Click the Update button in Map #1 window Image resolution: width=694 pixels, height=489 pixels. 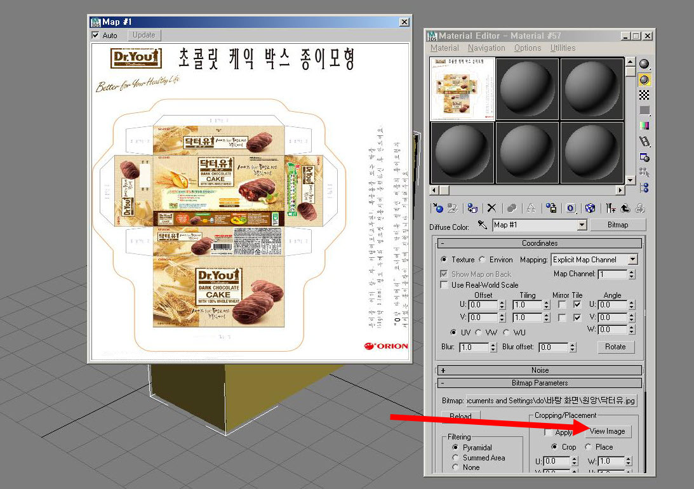coord(144,35)
